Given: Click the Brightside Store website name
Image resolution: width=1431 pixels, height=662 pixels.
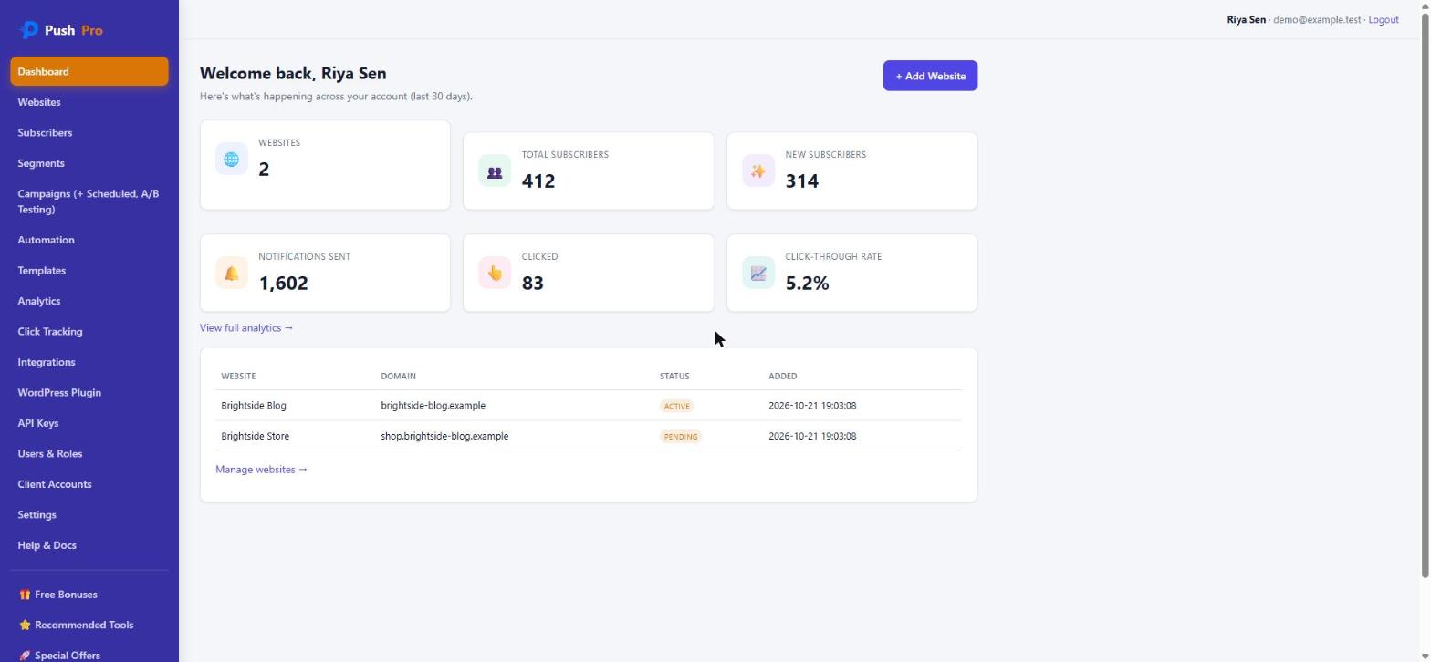Looking at the screenshot, I should tap(256, 436).
